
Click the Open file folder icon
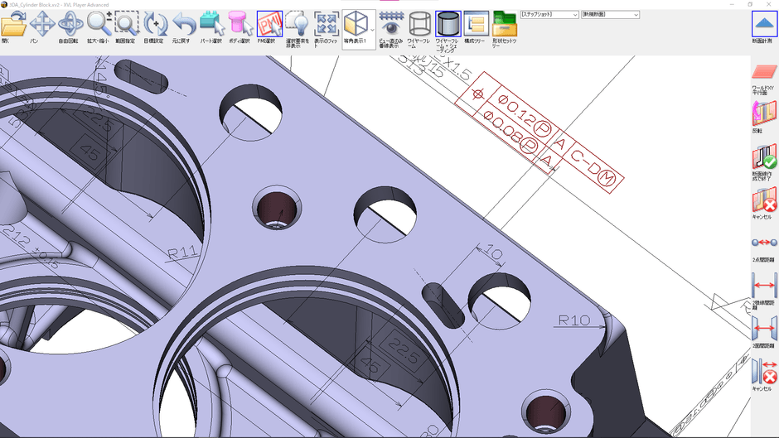[x=10, y=26]
